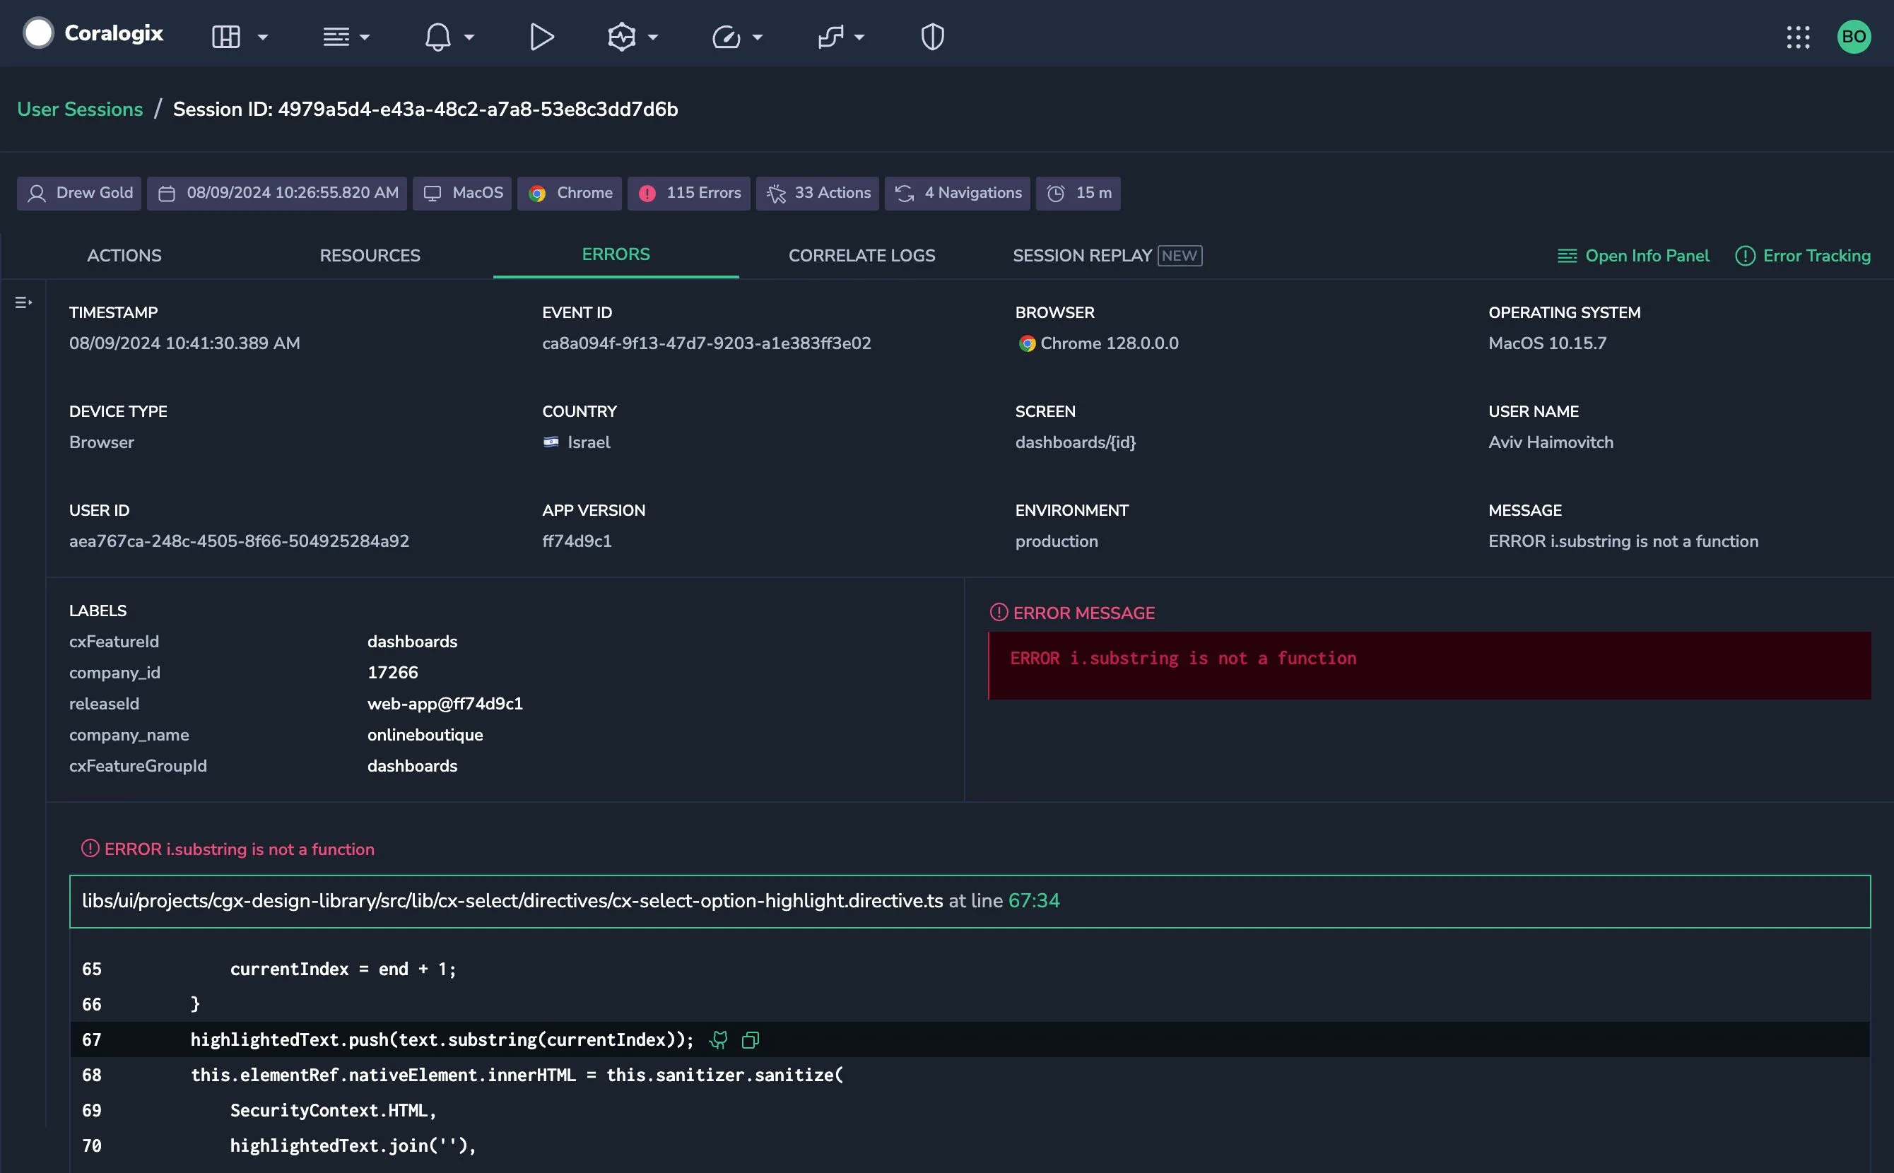Select the event ID ca8a094f value
Screen dimensions: 1894x1173
707,343
